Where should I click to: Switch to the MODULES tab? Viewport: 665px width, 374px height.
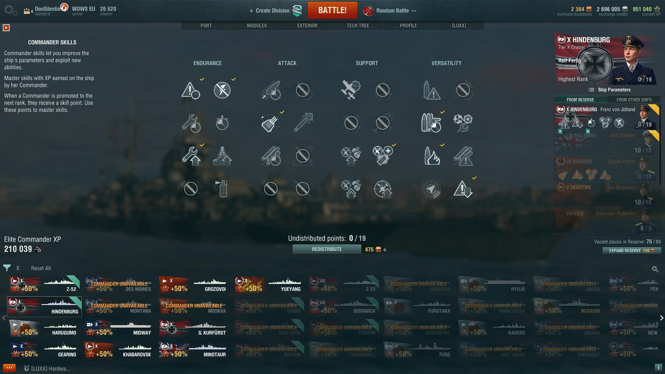point(257,26)
